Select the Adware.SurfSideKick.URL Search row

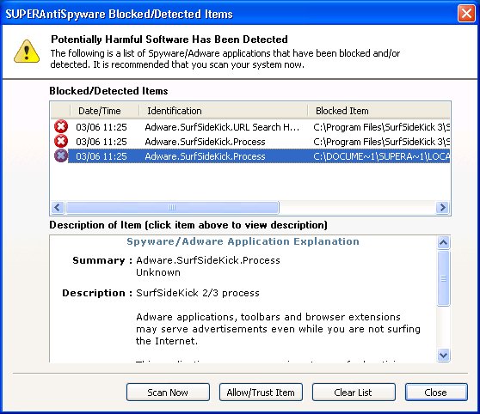pyautogui.click(x=250, y=127)
